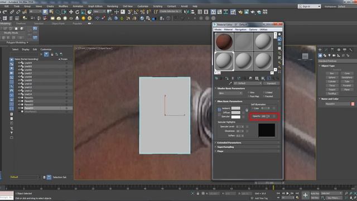
Task: Toggle the 3D Snaps icon
Action: 130,12
